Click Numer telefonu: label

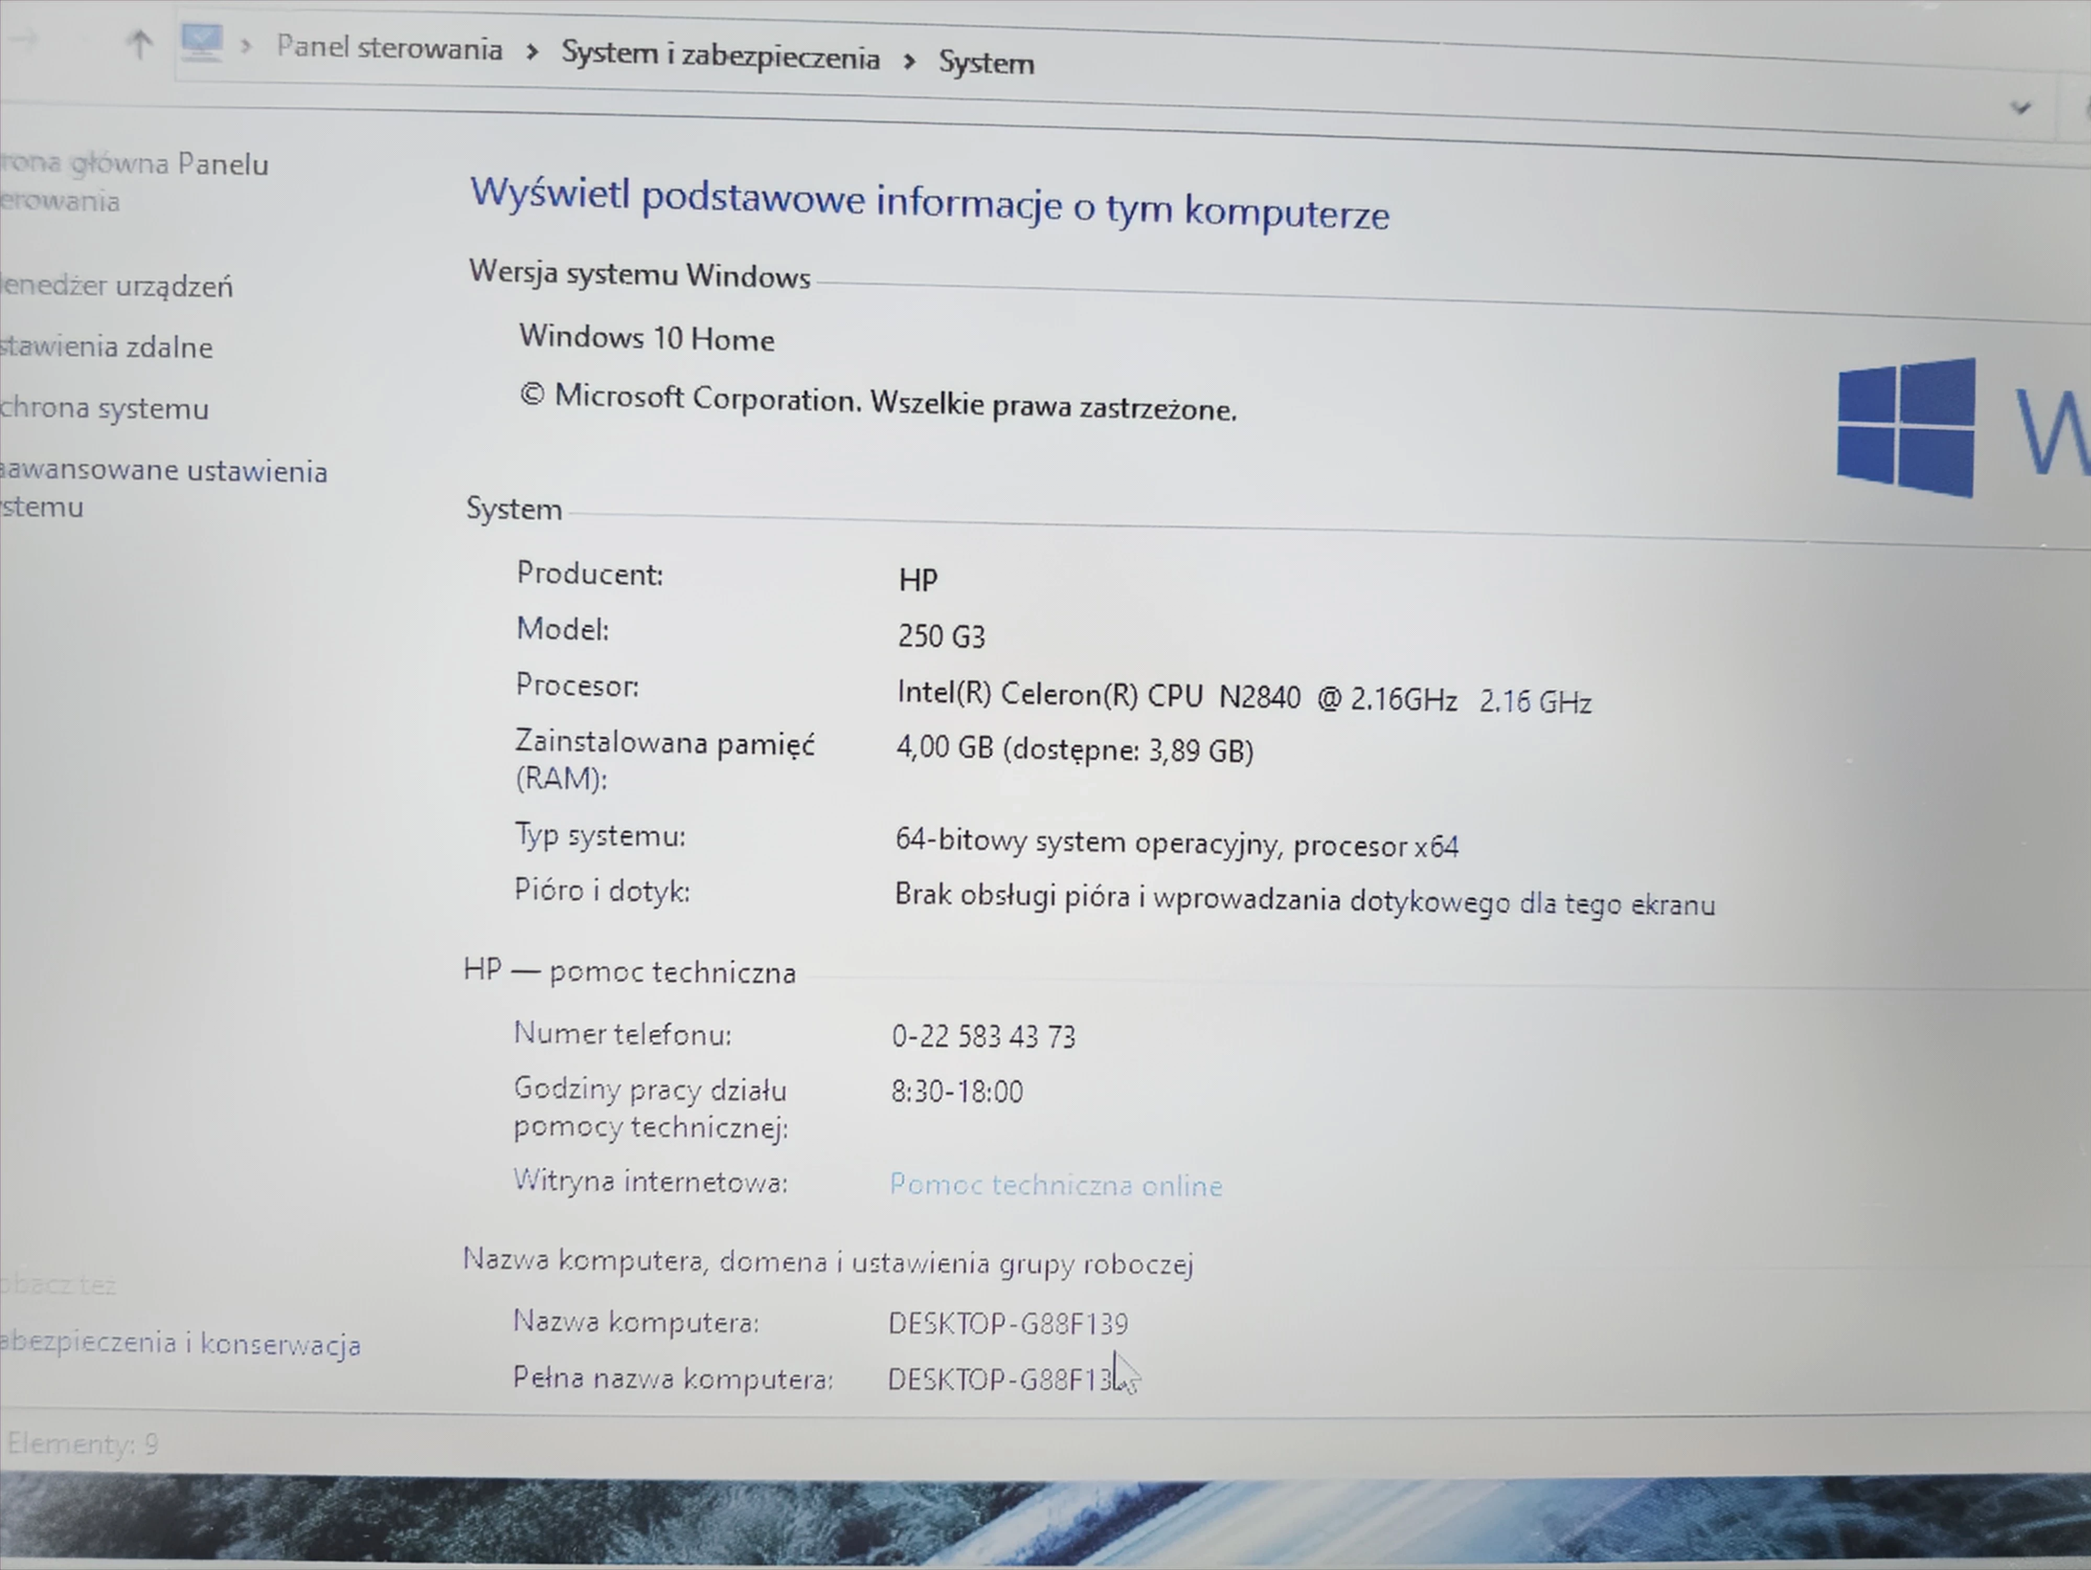pyautogui.click(x=623, y=1034)
